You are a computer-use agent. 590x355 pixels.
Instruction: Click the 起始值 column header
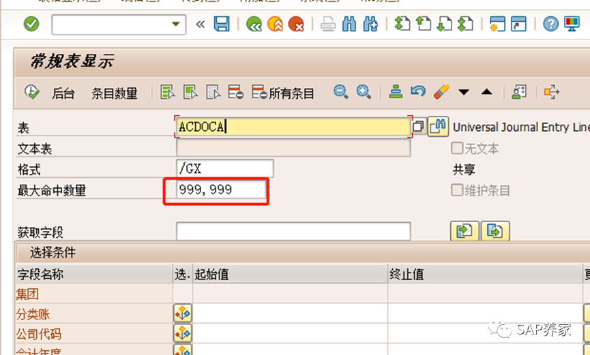click(x=290, y=274)
